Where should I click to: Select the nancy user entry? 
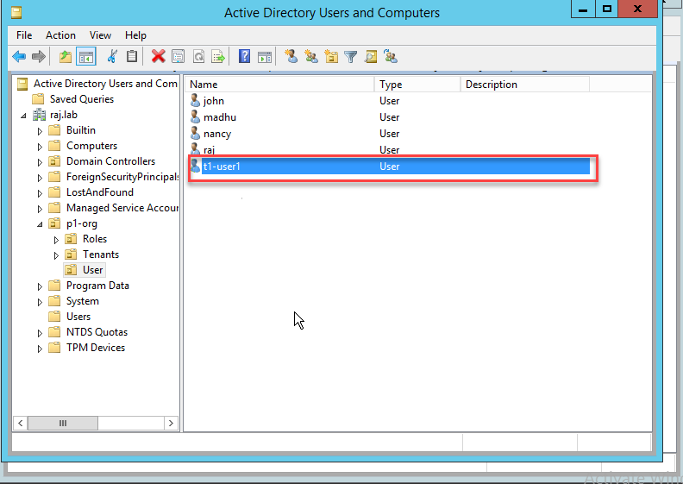tap(217, 134)
